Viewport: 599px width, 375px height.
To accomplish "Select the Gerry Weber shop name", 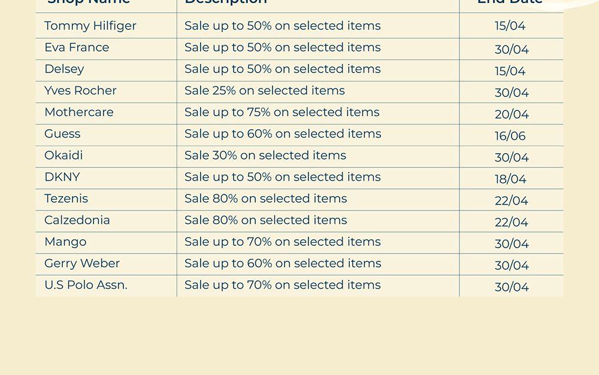I will pyautogui.click(x=82, y=263).
